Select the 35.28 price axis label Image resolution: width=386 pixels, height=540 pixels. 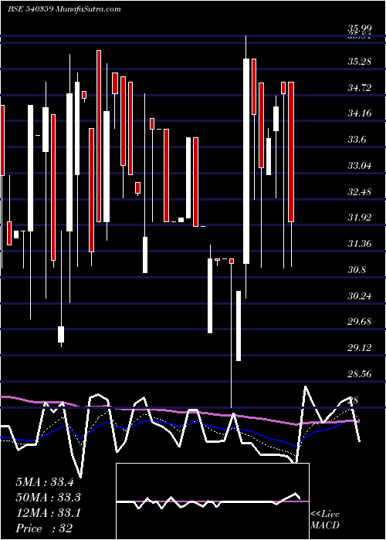tap(360, 62)
